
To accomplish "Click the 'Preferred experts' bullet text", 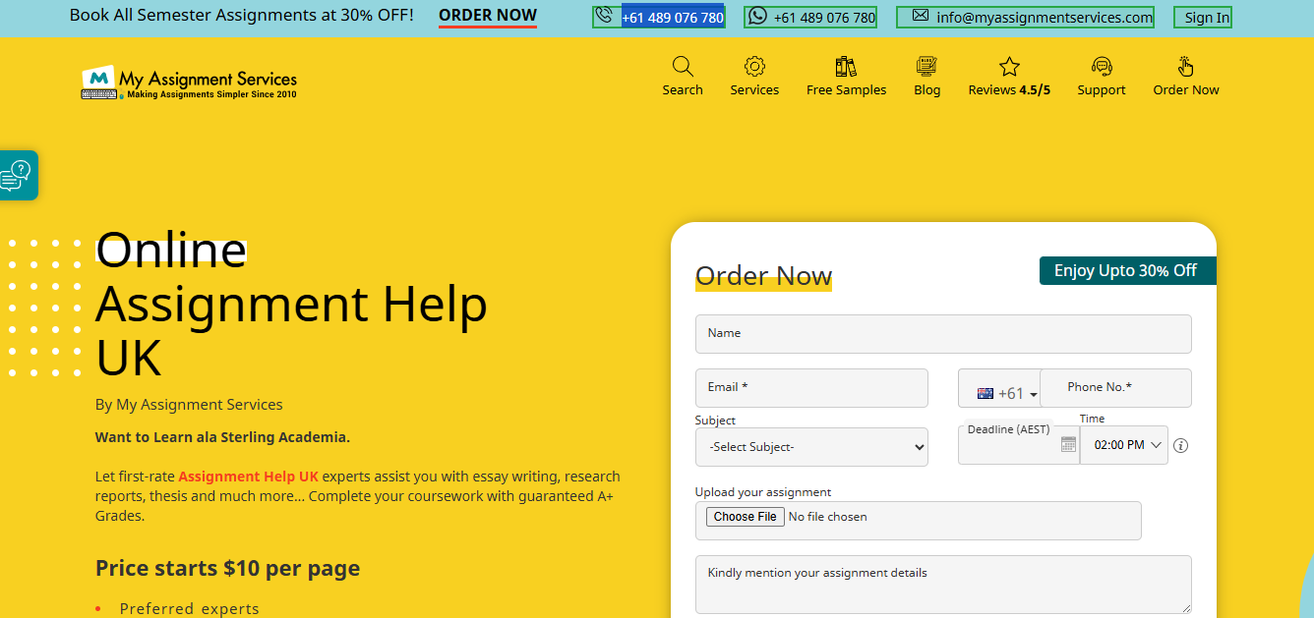I will tap(190, 609).
